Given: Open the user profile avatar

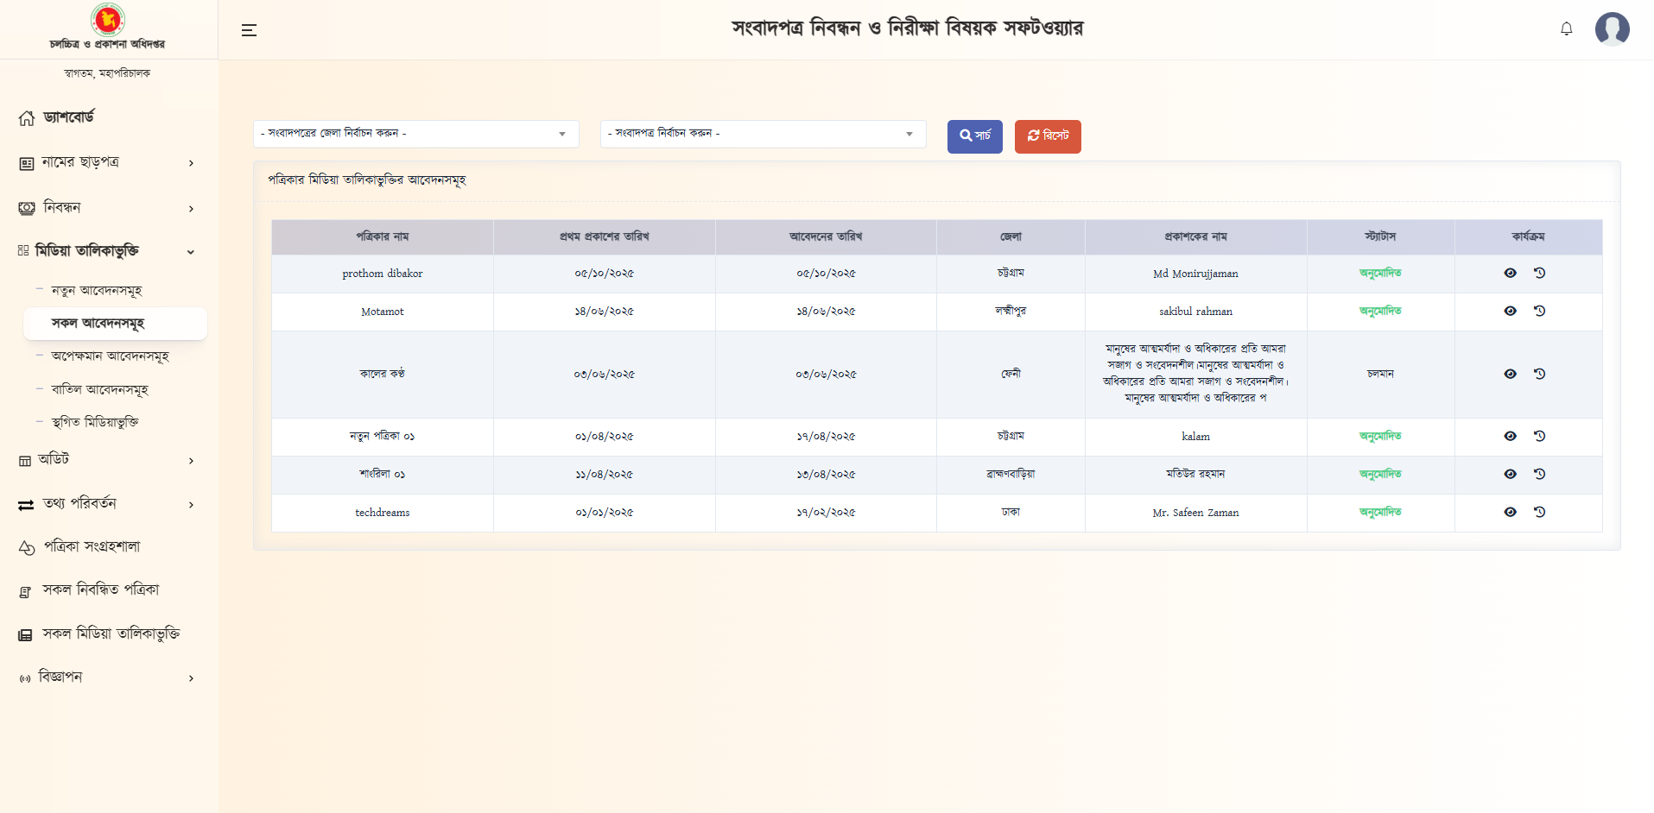Looking at the screenshot, I should click(x=1612, y=29).
